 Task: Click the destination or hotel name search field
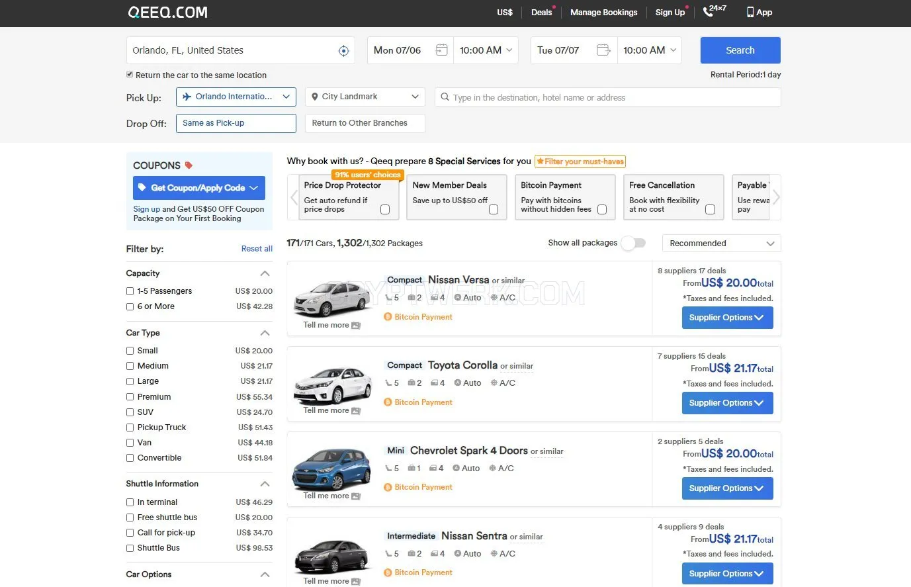tap(607, 97)
